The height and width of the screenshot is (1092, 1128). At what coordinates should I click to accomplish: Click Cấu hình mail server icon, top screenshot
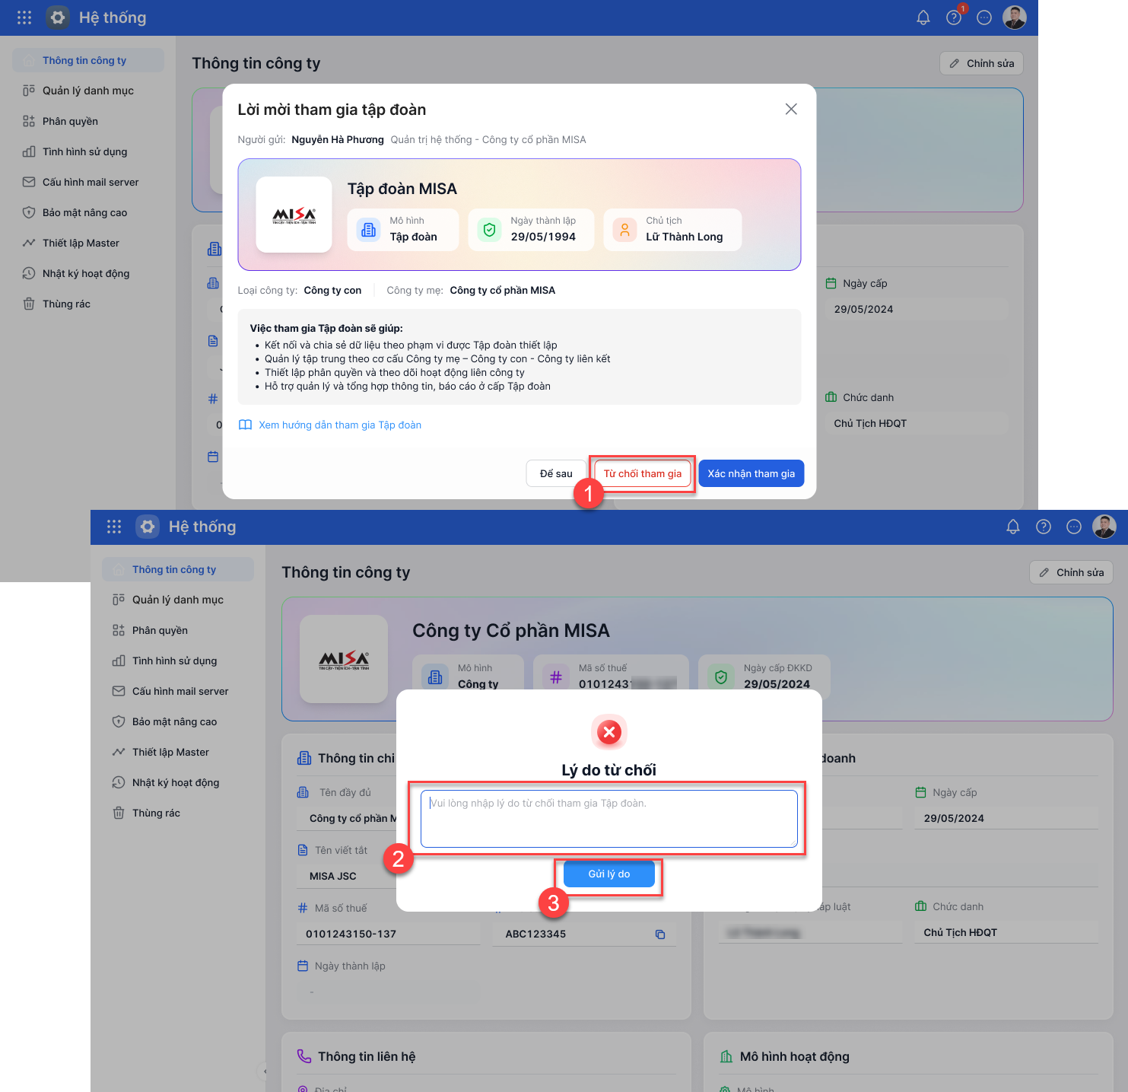[x=29, y=182]
